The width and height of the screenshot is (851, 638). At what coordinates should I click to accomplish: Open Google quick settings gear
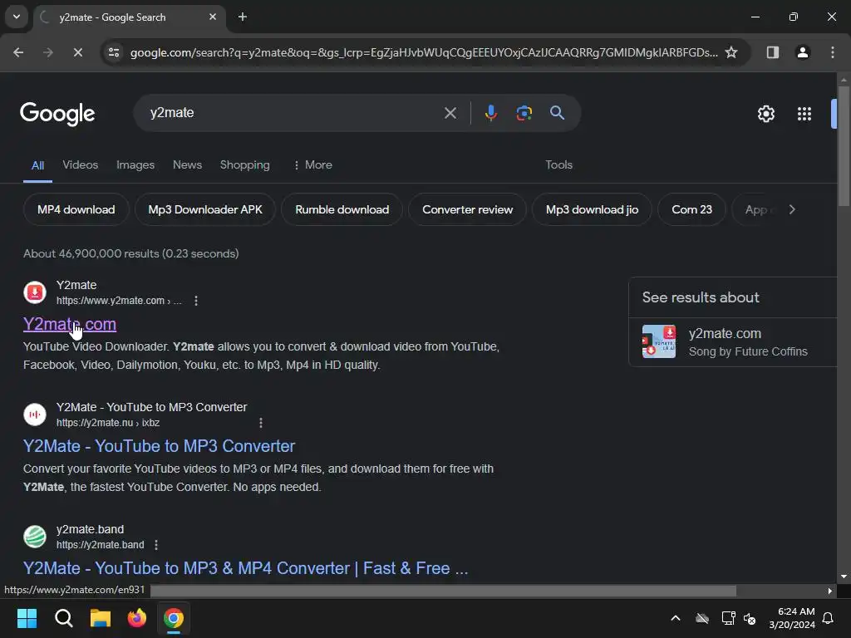point(765,114)
